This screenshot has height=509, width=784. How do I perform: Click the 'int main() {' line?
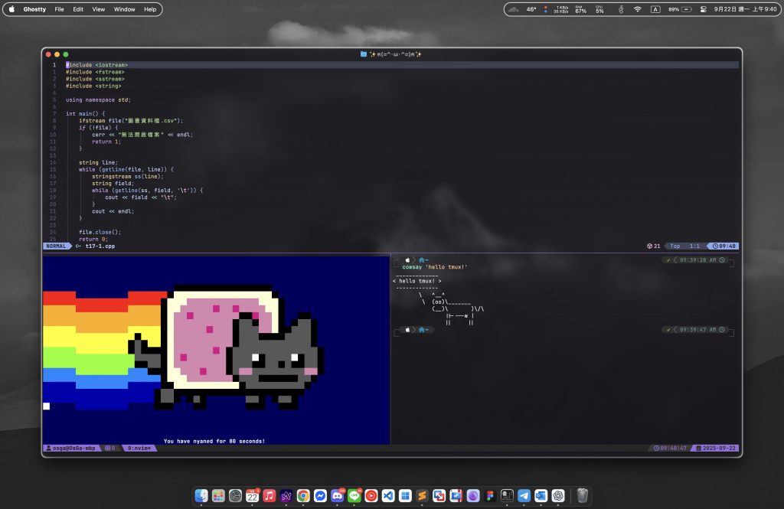click(x=86, y=113)
